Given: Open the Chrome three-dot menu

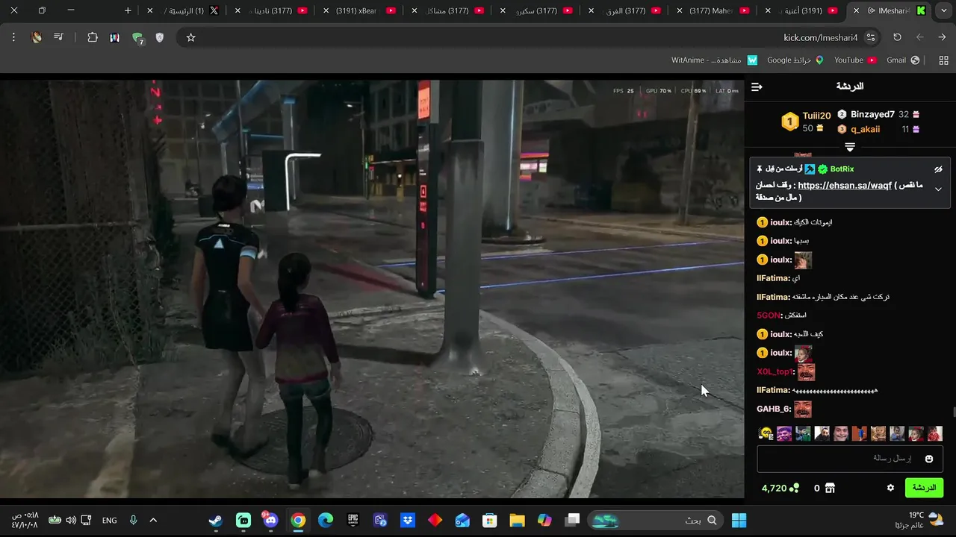Looking at the screenshot, I should (13, 37).
